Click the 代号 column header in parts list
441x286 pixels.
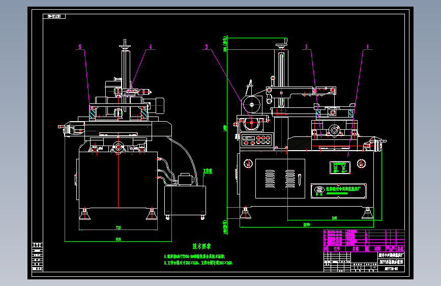click(337, 248)
